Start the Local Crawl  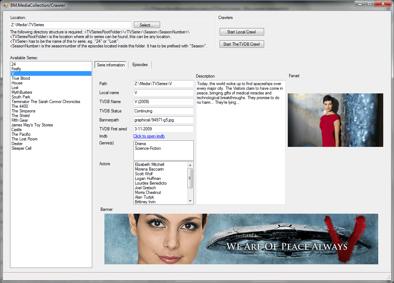241,32
